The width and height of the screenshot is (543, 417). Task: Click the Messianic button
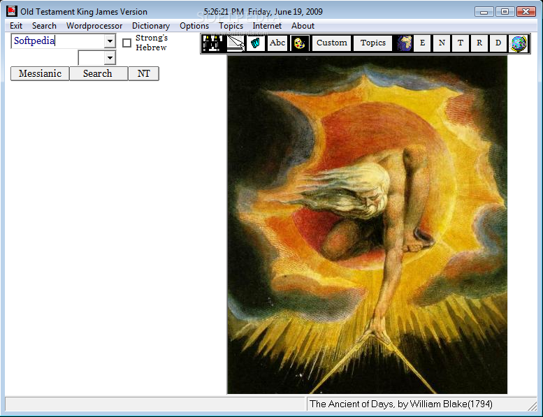point(40,74)
